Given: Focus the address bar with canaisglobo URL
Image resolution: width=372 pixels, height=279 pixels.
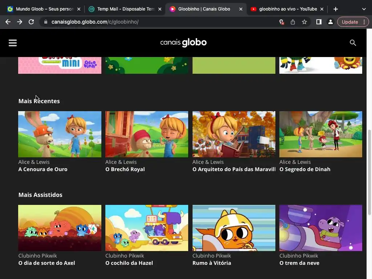Looking at the screenshot, I should pyautogui.click(x=157, y=22).
